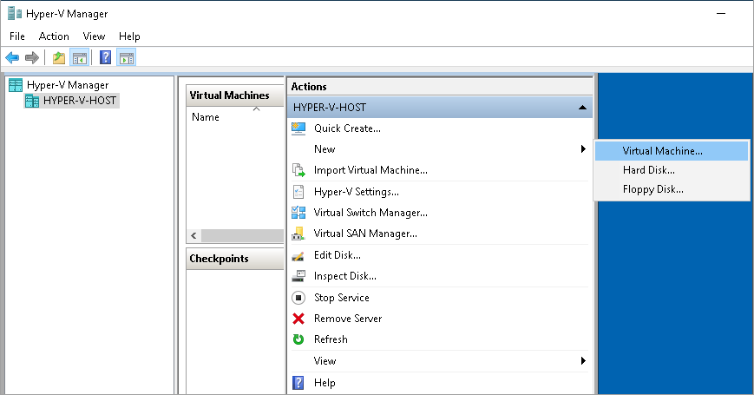Open Virtual Switch Manager
Viewport: 754px width, 395px height.
pyautogui.click(x=370, y=213)
